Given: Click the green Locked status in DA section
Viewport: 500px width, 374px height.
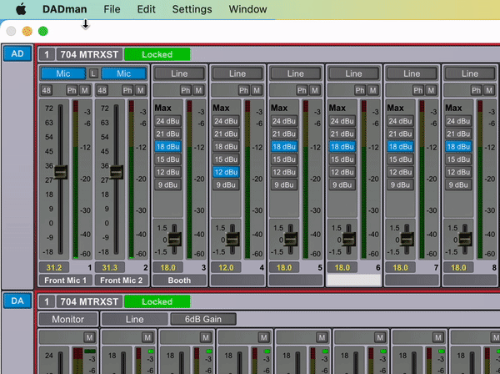Looking at the screenshot, I should 157,301.
